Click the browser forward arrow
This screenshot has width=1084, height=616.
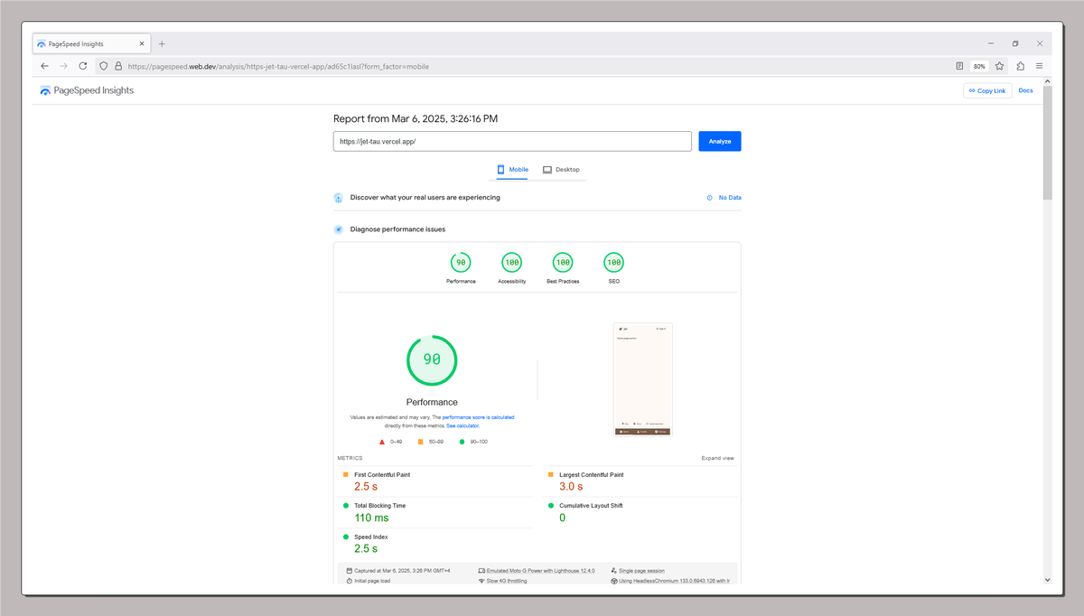64,66
